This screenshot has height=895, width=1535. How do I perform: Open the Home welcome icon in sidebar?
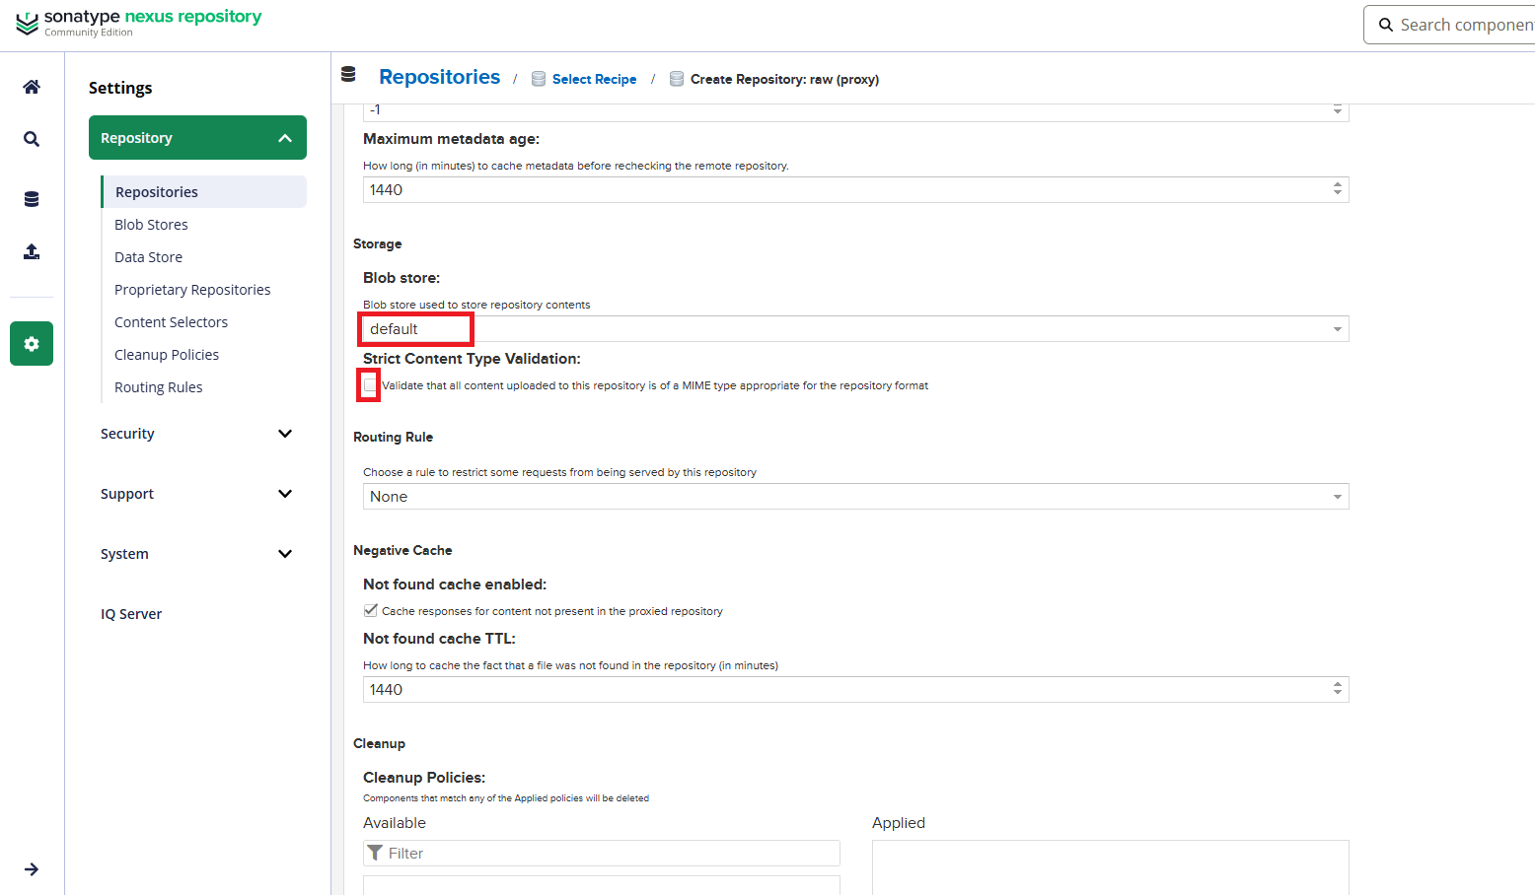tap(32, 87)
